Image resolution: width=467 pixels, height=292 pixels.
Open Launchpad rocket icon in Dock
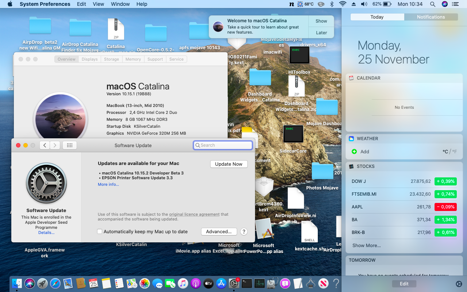click(42, 283)
